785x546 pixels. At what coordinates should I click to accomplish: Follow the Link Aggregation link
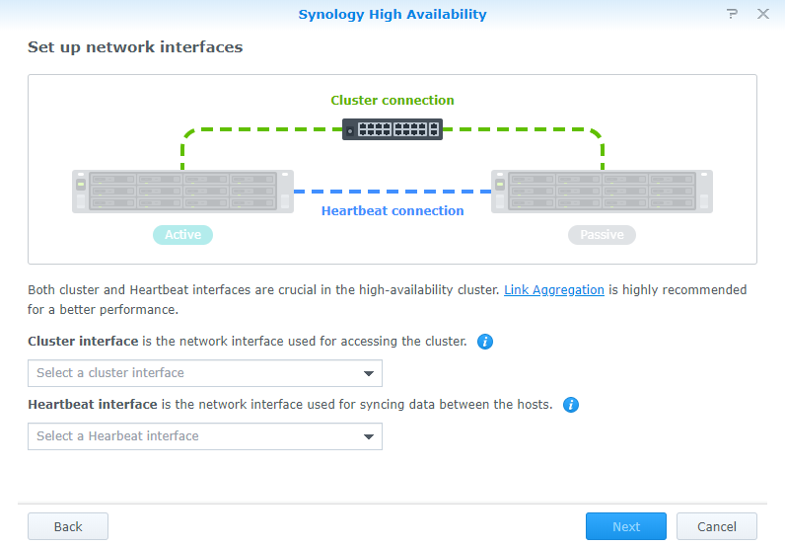click(553, 290)
